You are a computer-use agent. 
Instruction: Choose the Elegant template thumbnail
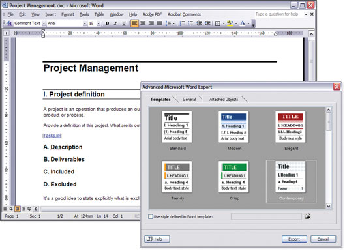tap(290, 127)
